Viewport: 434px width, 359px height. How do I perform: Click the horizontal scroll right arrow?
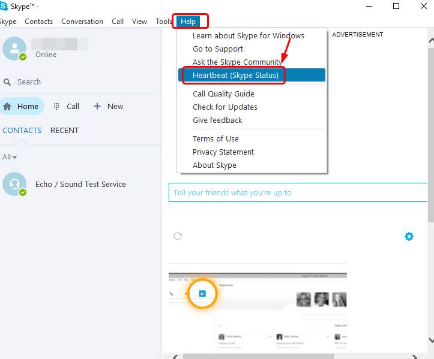point(414,357)
